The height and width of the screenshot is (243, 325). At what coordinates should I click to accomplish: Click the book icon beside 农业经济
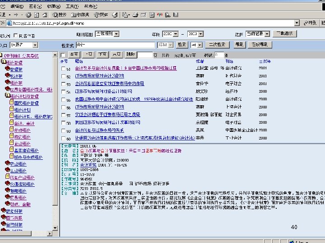(x=8, y=163)
